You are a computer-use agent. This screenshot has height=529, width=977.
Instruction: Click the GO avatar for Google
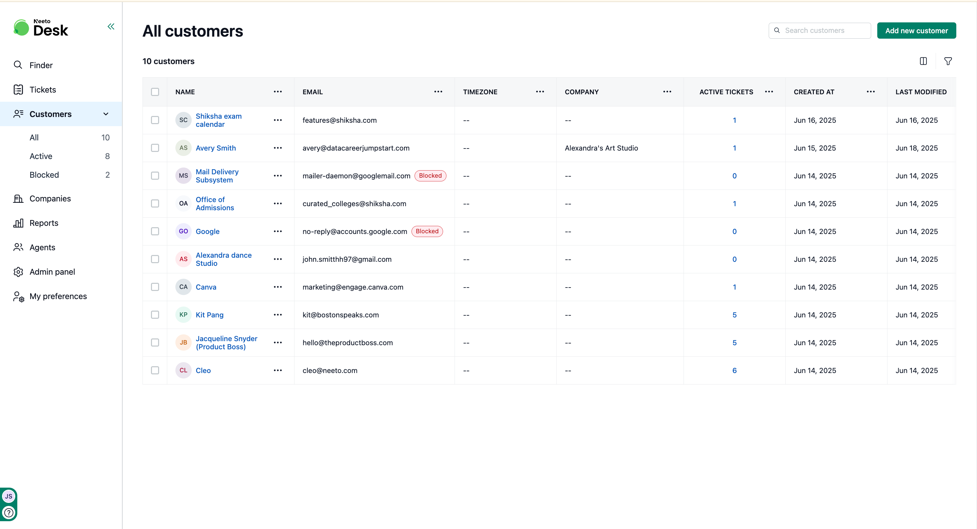pyautogui.click(x=183, y=231)
